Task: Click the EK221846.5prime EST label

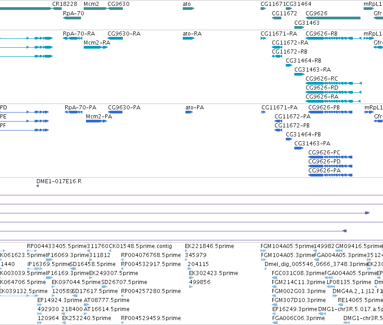Action: click(209, 246)
